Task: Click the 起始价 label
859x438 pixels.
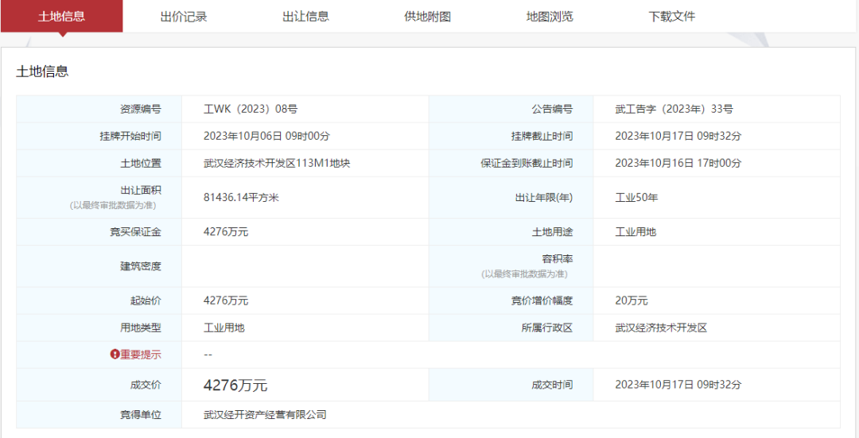Action: [146, 300]
